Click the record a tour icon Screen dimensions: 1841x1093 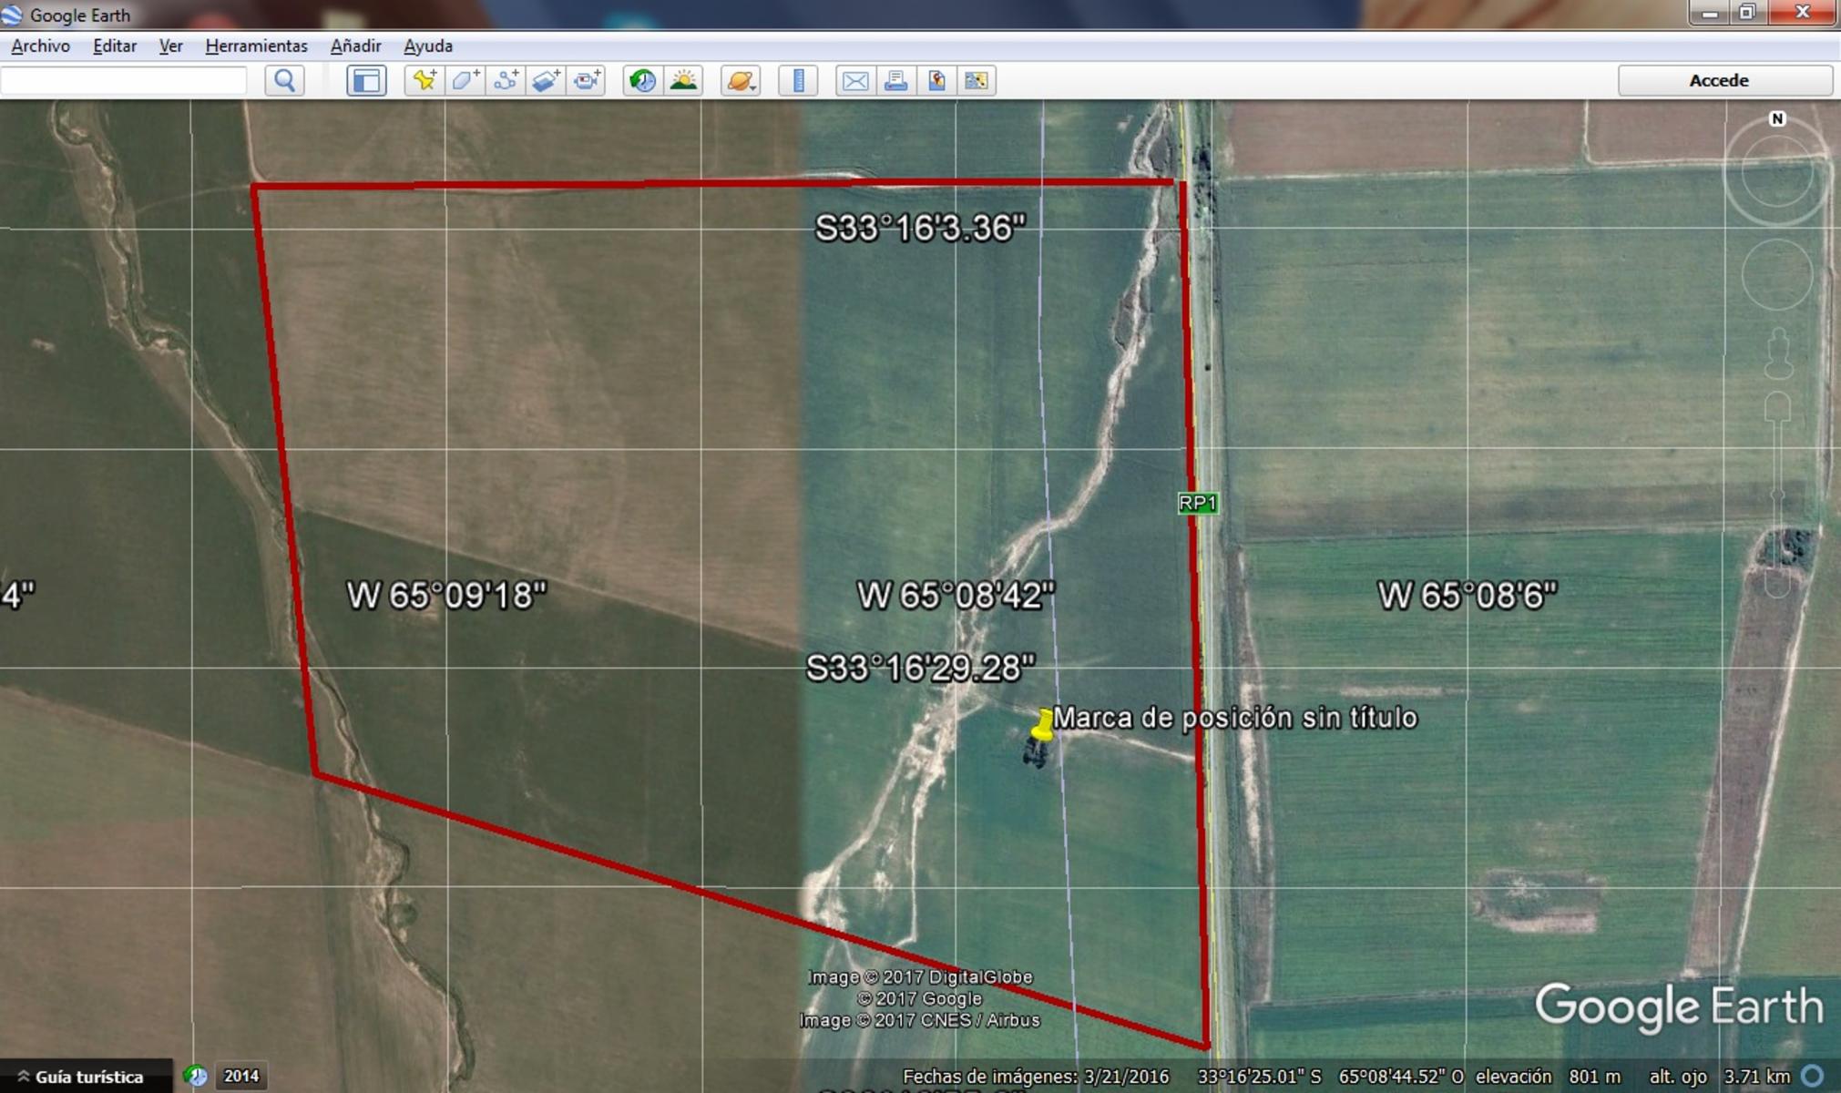click(587, 80)
